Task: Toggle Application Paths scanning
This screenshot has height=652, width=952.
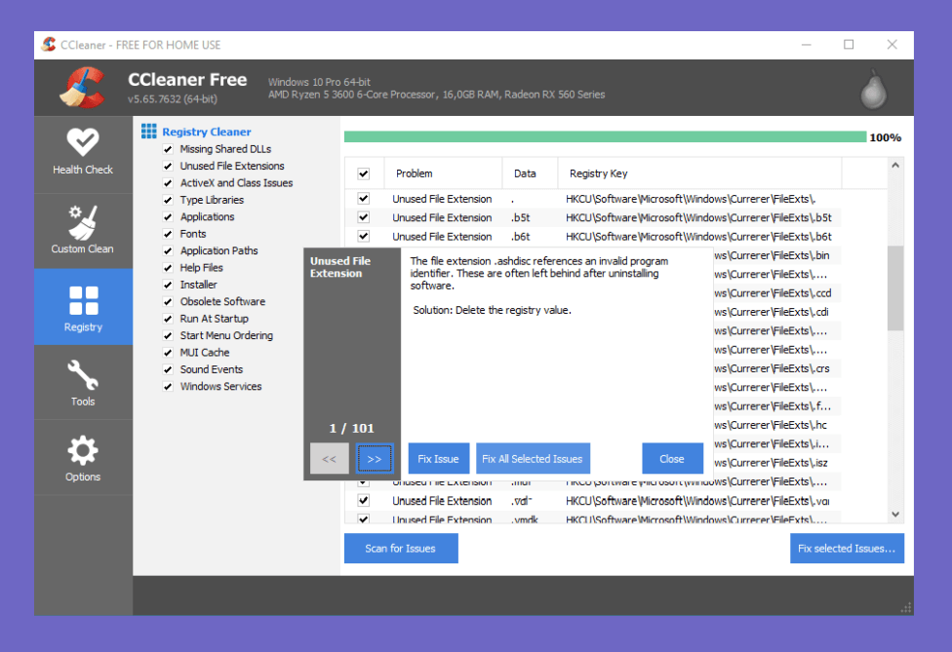Action: click(168, 251)
